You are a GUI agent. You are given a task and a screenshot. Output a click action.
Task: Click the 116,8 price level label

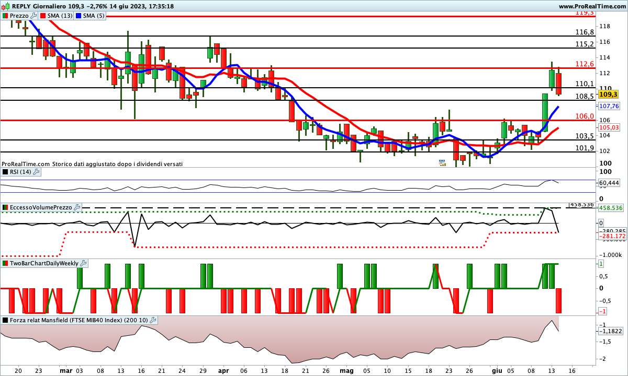[584, 32]
